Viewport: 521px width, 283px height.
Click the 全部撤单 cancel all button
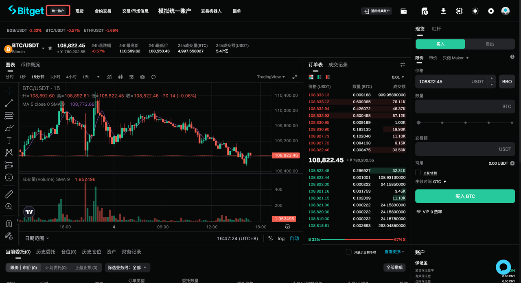394,267
